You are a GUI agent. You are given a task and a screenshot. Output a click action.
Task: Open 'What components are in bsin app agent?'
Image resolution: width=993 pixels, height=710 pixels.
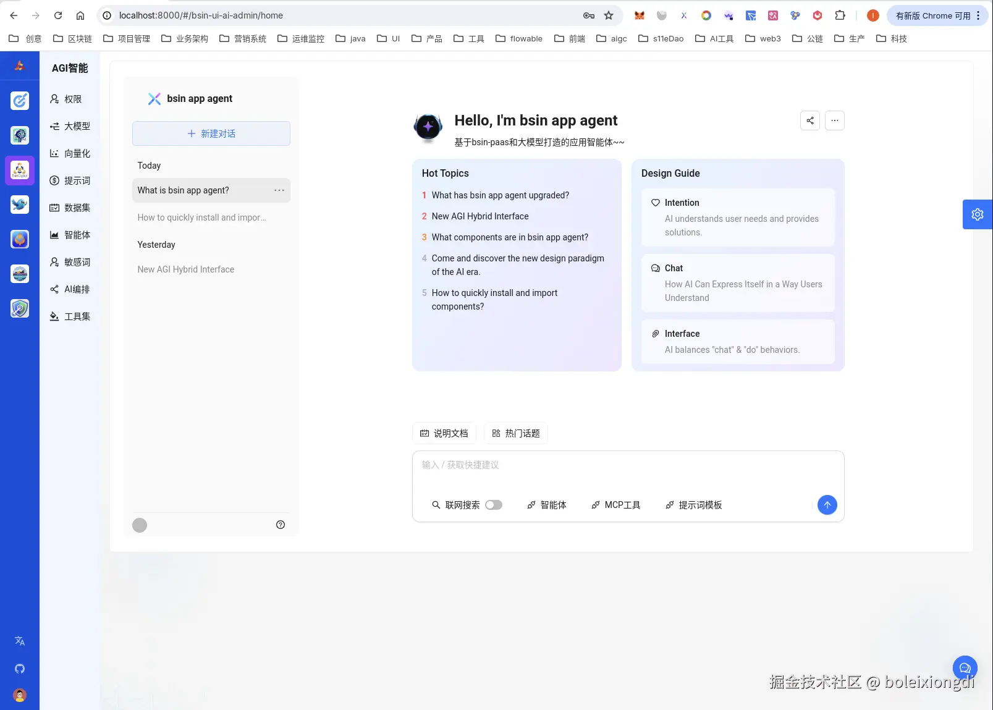point(510,237)
